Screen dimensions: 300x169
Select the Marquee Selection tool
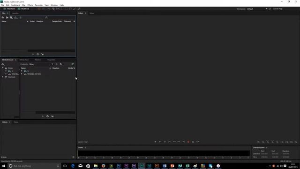66,9
